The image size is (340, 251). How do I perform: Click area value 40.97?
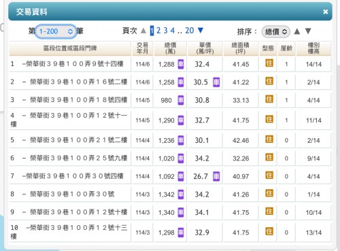tap(241, 176)
